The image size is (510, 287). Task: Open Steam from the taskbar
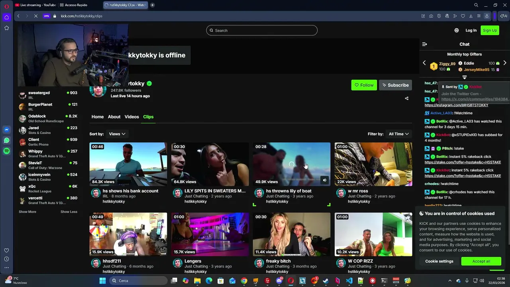326,281
